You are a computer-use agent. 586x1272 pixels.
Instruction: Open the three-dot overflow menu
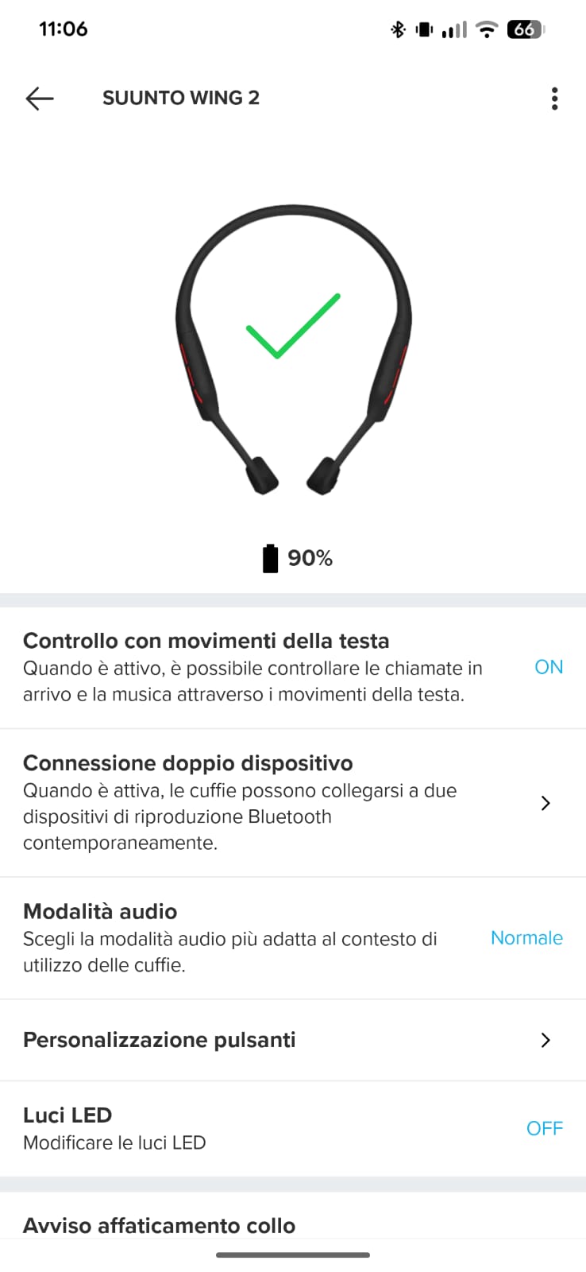[x=554, y=98]
